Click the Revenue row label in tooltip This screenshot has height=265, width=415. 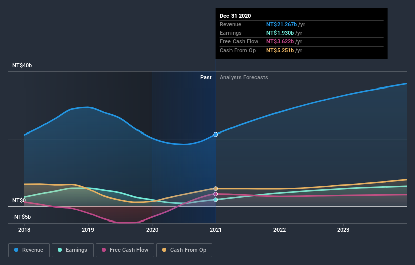(230, 24)
